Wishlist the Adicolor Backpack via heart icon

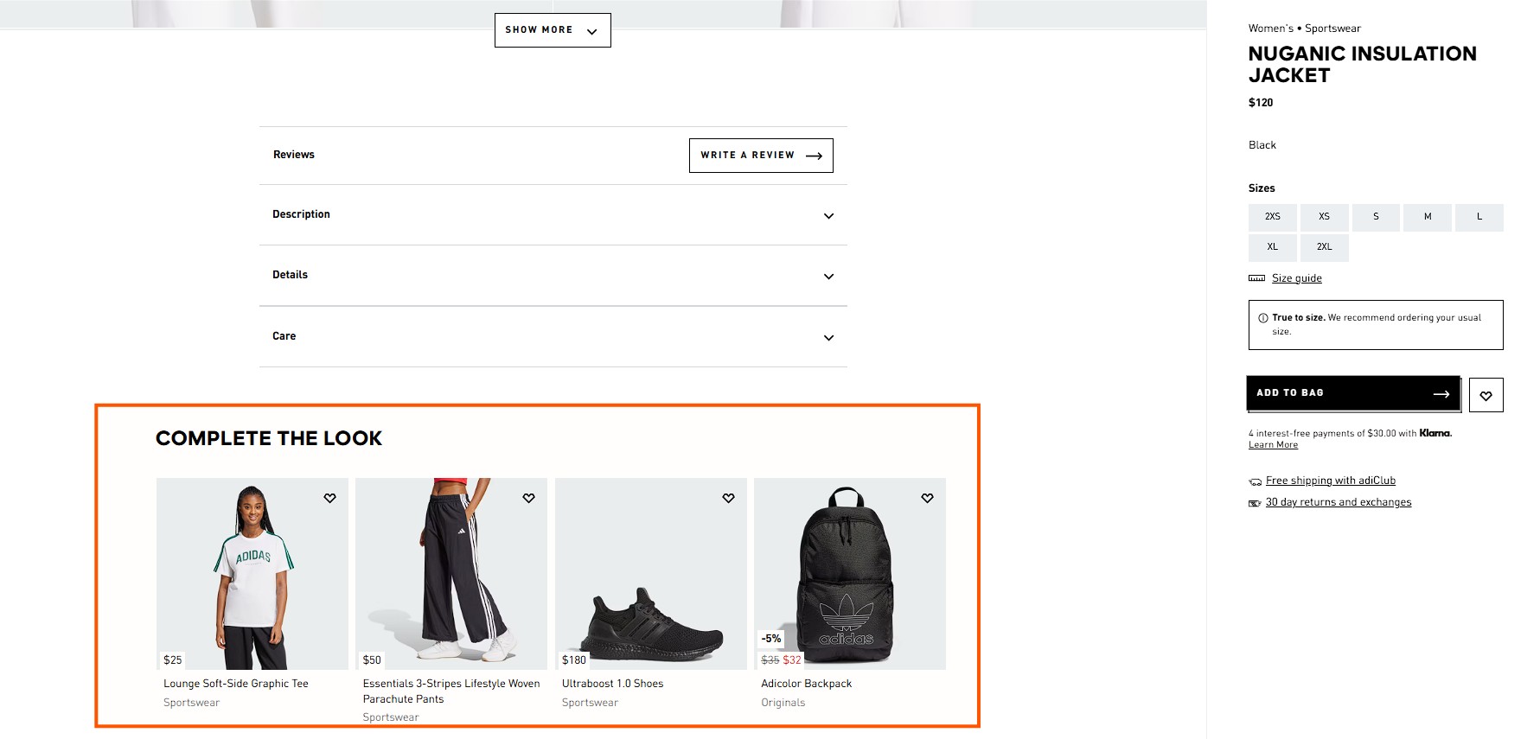pos(927,498)
